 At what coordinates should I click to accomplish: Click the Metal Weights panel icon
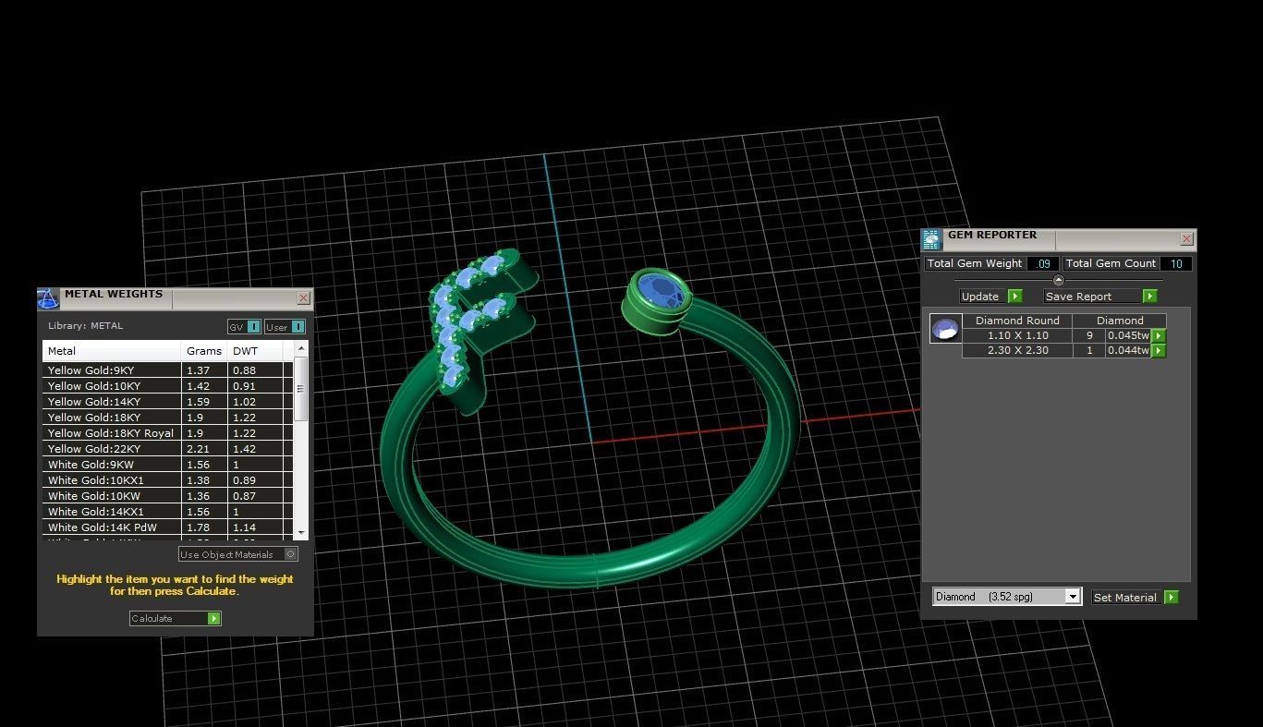point(48,298)
